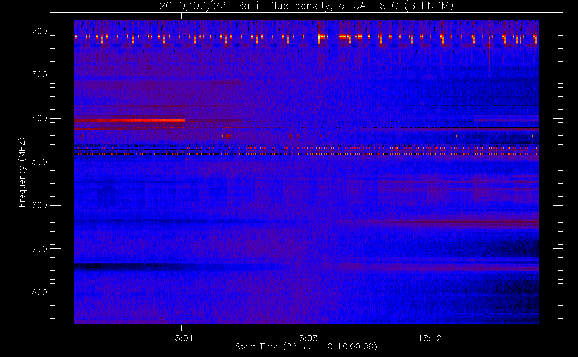Click the 700 frequency tick label
Image resolution: width=578 pixels, height=357 pixels.
click(40, 249)
